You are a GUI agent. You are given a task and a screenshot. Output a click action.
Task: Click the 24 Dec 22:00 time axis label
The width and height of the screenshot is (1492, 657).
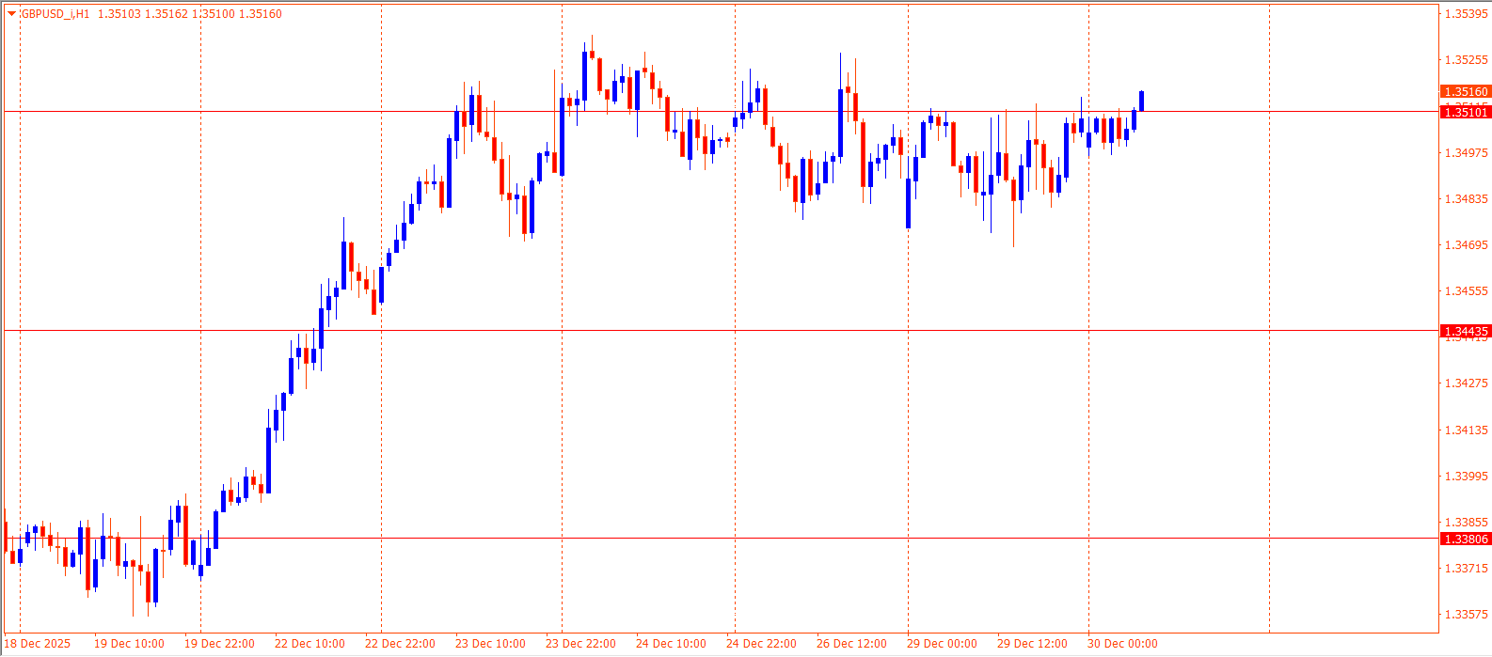coord(761,644)
